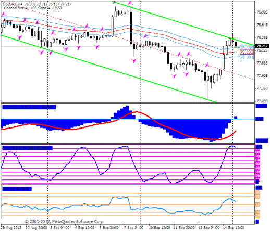Click the MACD(12,26,9) indicator label
This screenshot has width=270, height=231.
[x=29, y=107]
